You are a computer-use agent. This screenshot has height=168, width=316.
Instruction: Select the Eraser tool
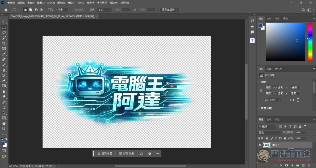point(4,81)
